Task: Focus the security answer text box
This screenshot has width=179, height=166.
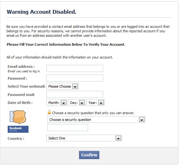Action: pos(68,128)
